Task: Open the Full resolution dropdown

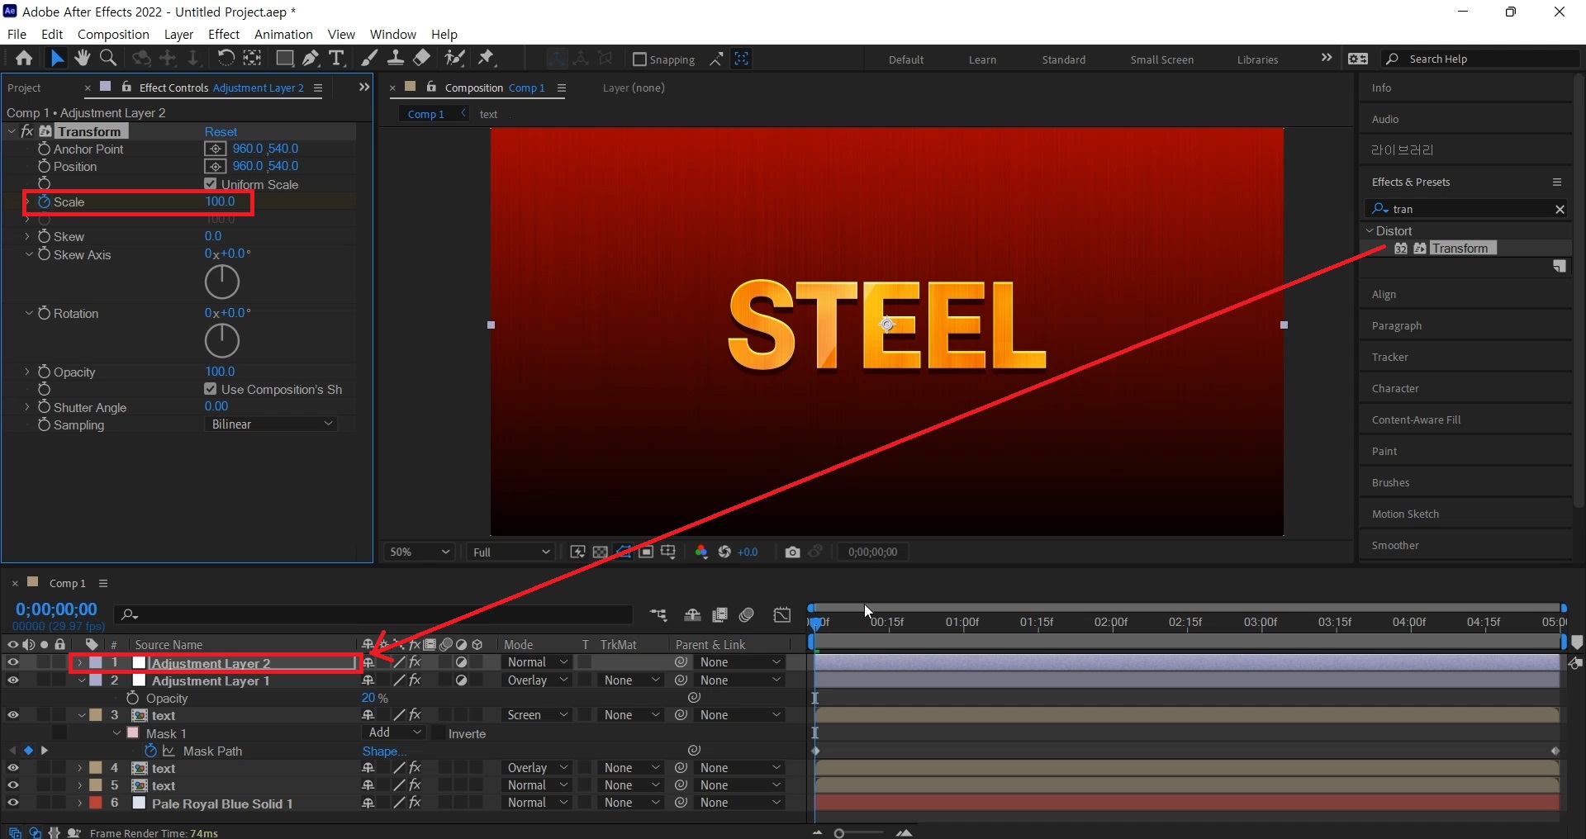Action: click(x=510, y=552)
